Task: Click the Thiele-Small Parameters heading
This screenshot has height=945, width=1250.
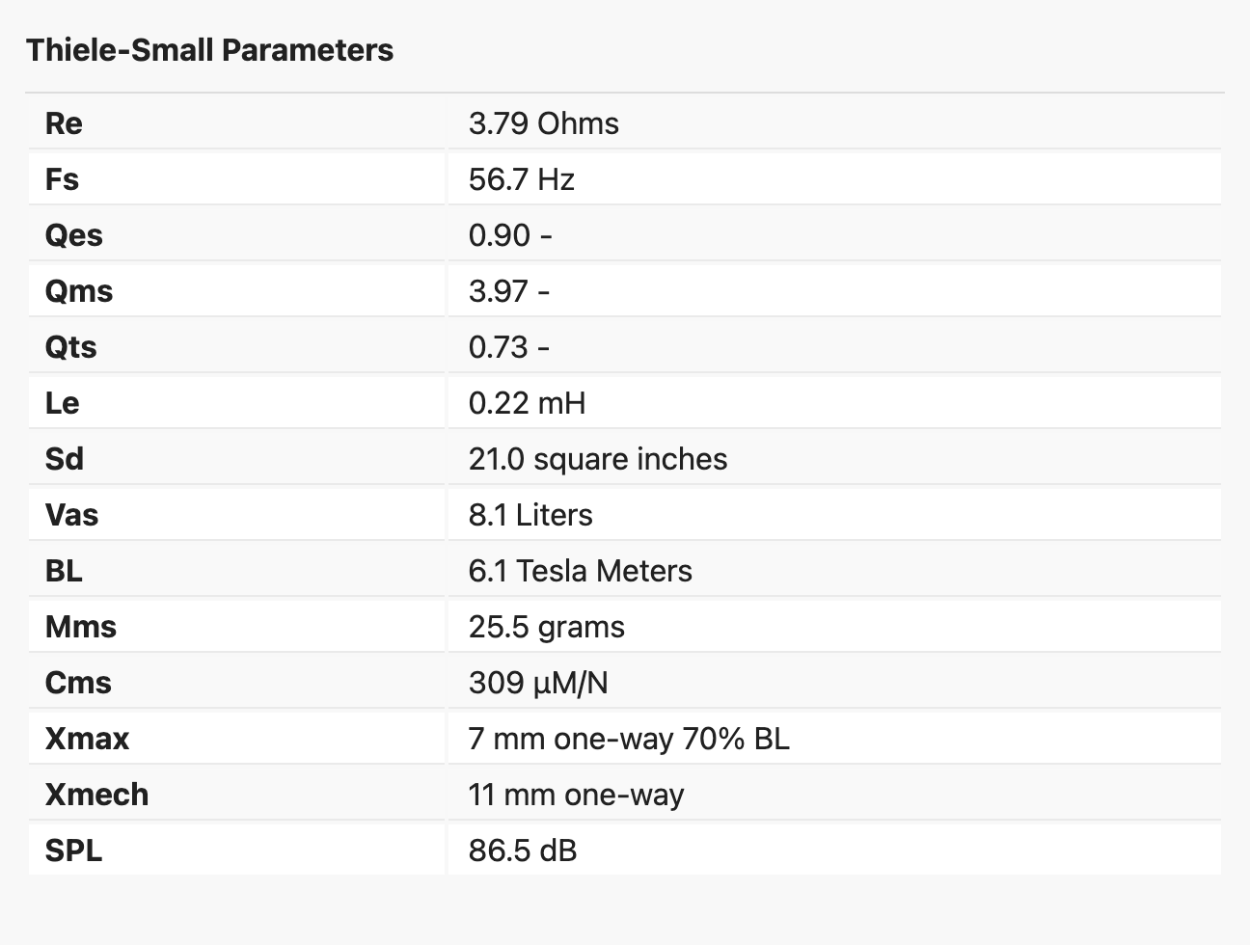Action: (x=209, y=50)
